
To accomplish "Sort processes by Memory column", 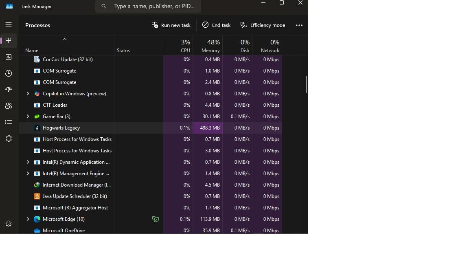I will [x=208, y=46].
